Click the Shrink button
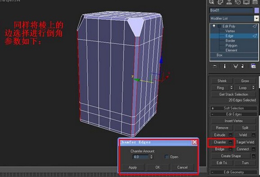 (x=222, y=81)
